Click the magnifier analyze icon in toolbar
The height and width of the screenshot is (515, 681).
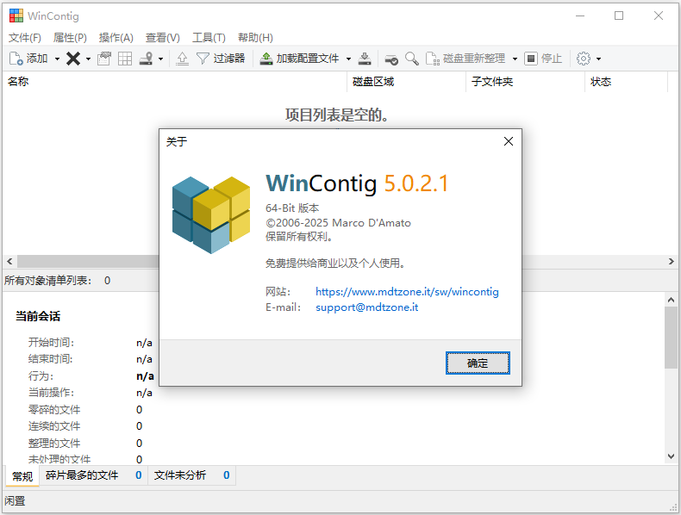point(412,59)
